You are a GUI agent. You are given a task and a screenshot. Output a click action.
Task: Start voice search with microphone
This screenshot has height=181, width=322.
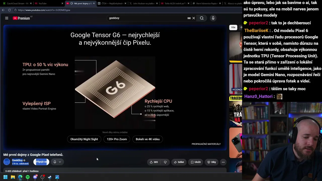pos(213,18)
